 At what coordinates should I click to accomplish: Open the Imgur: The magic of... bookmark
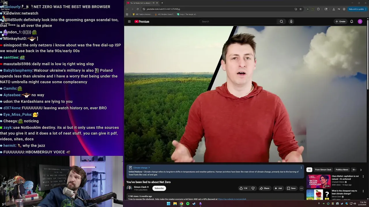[x=187, y=14]
